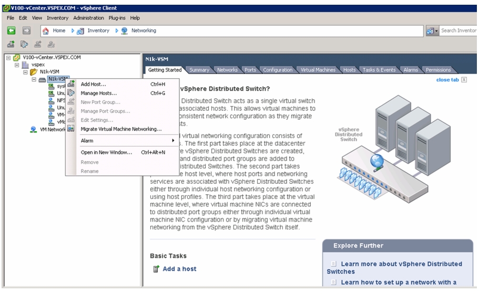Collapse the vspex datacenter tree node
Viewport: 479px width, 304px height.
[17, 65]
